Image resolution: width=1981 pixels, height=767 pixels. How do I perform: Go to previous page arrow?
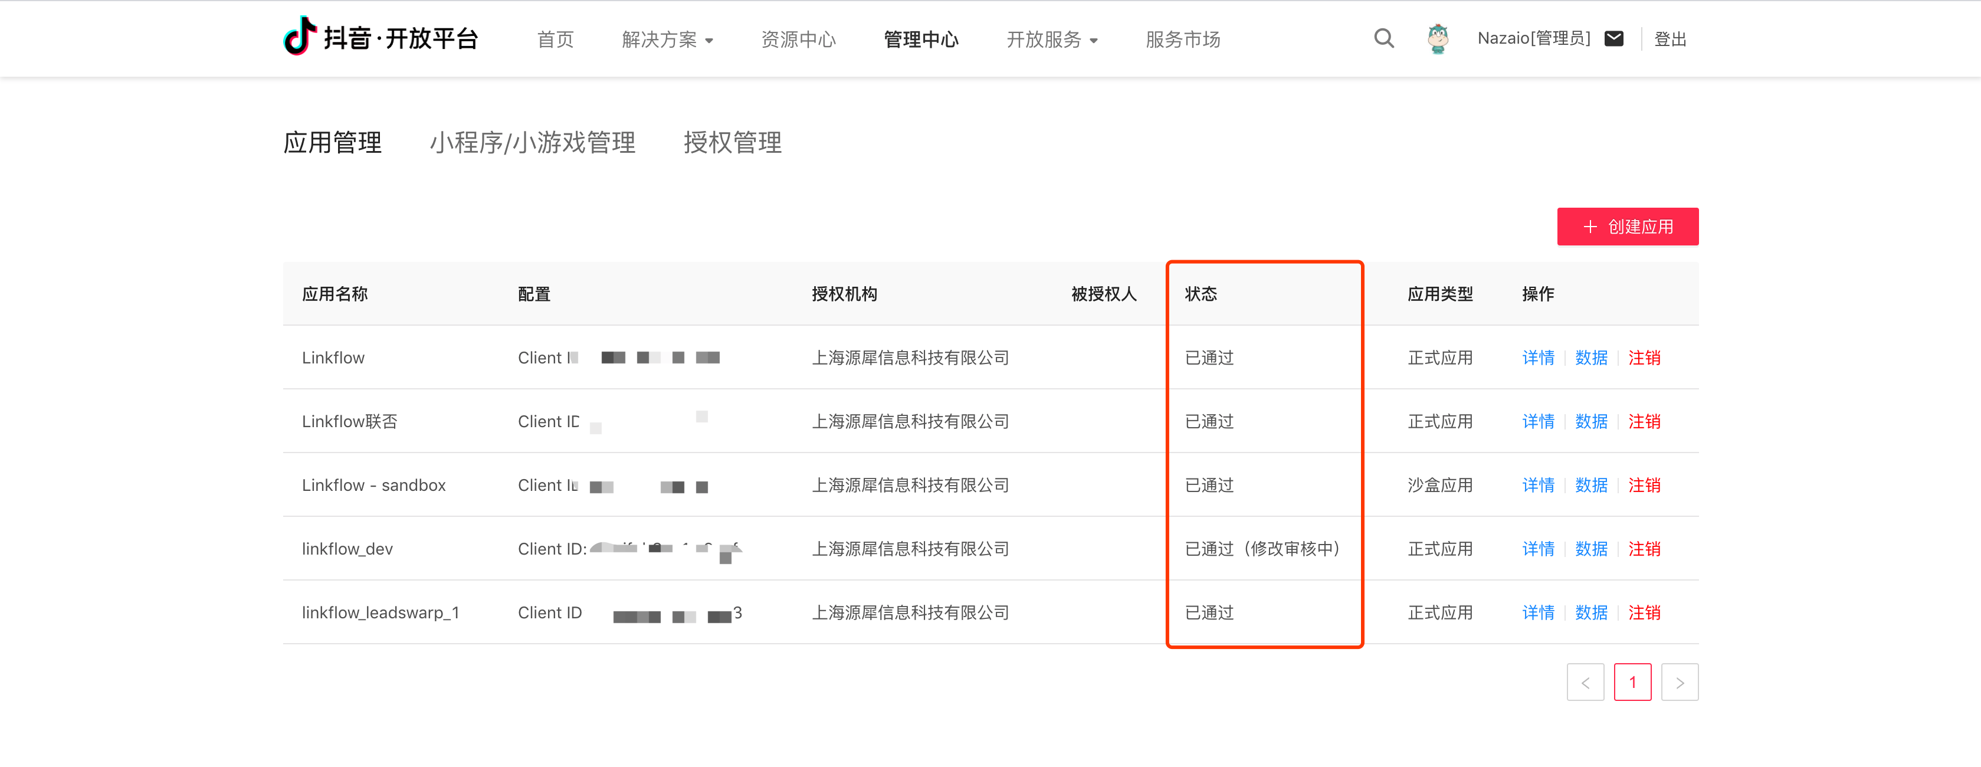(1585, 683)
